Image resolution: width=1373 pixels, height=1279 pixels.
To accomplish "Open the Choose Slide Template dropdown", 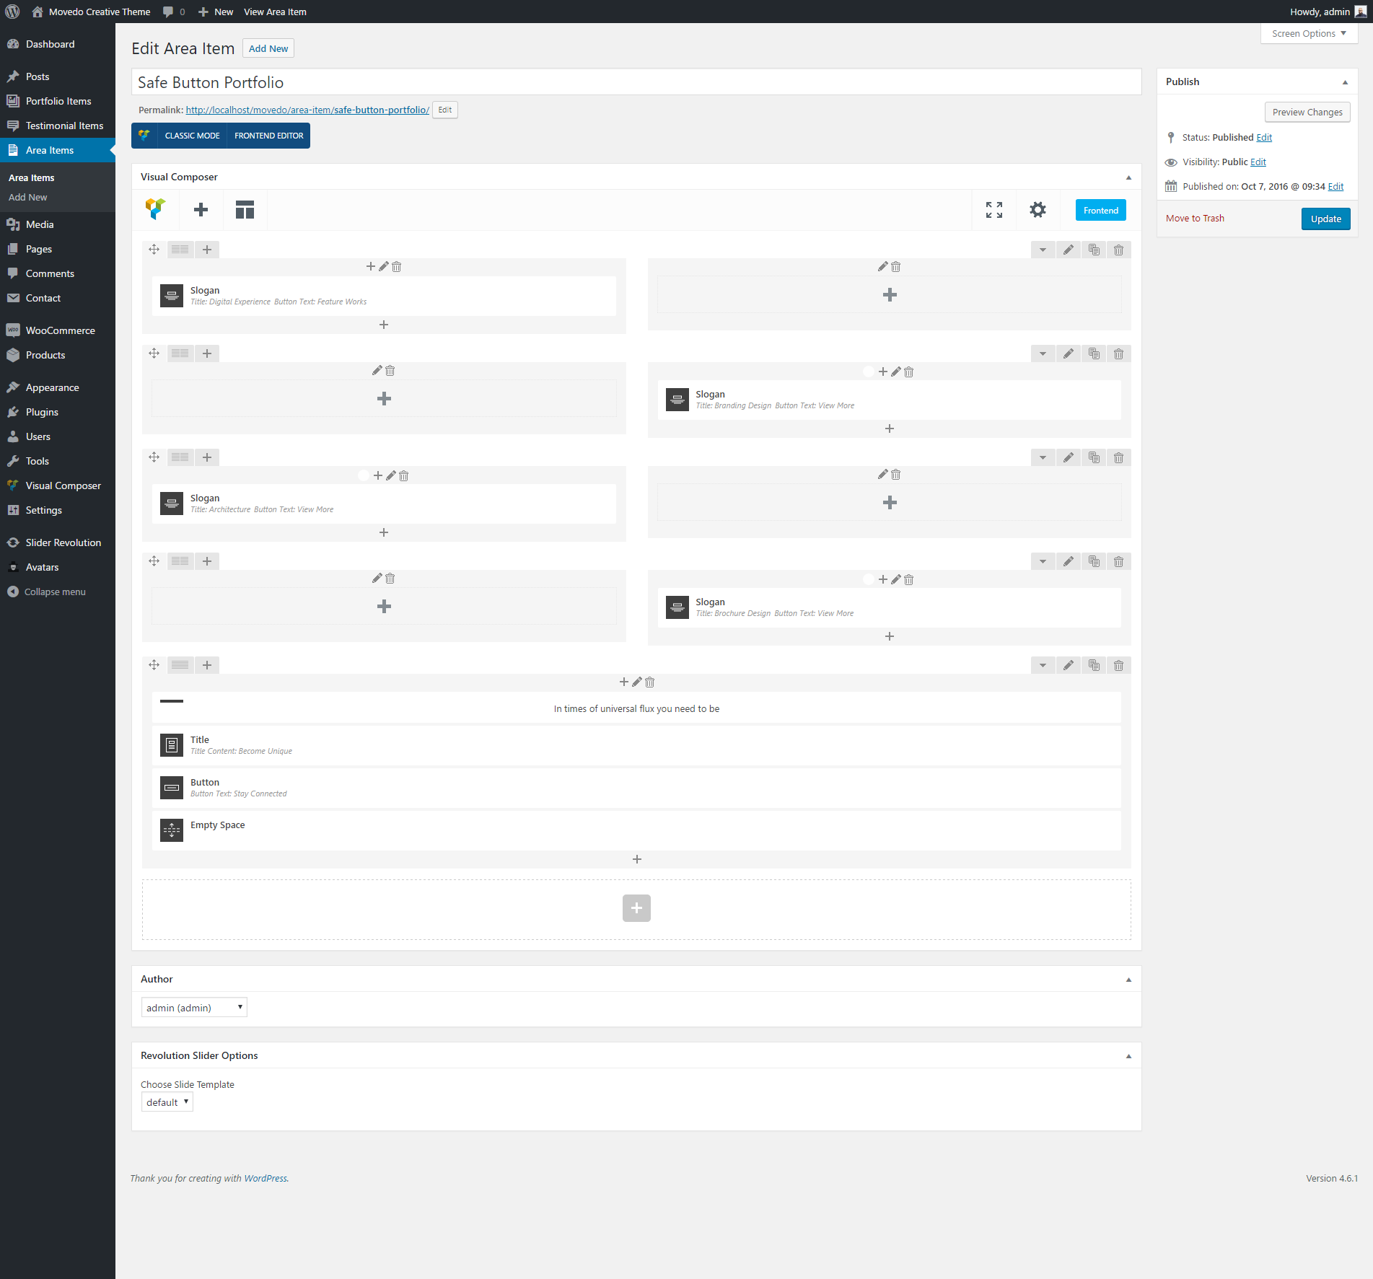I will [167, 1102].
